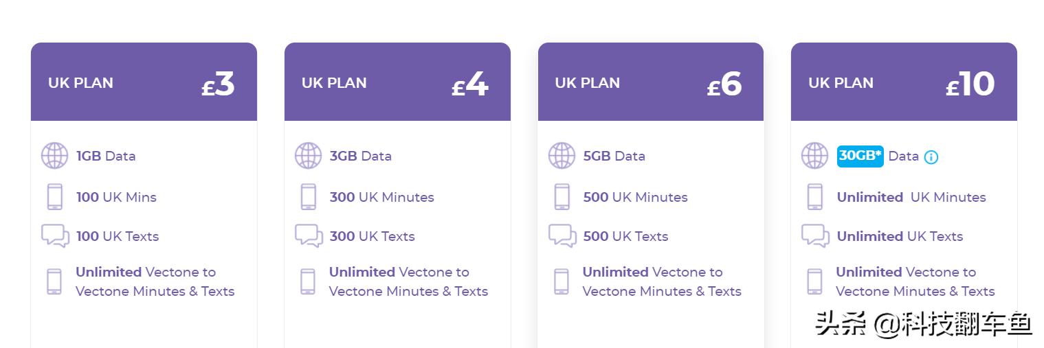Click the globe icon beside 3GB Data
This screenshot has width=1044, height=348.
point(308,156)
